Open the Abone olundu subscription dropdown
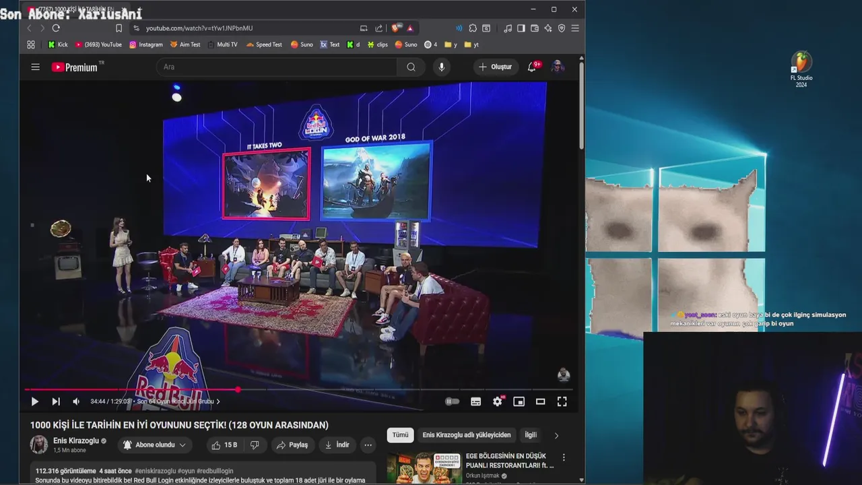The height and width of the screenshot is (485, 862). point(154,445)
